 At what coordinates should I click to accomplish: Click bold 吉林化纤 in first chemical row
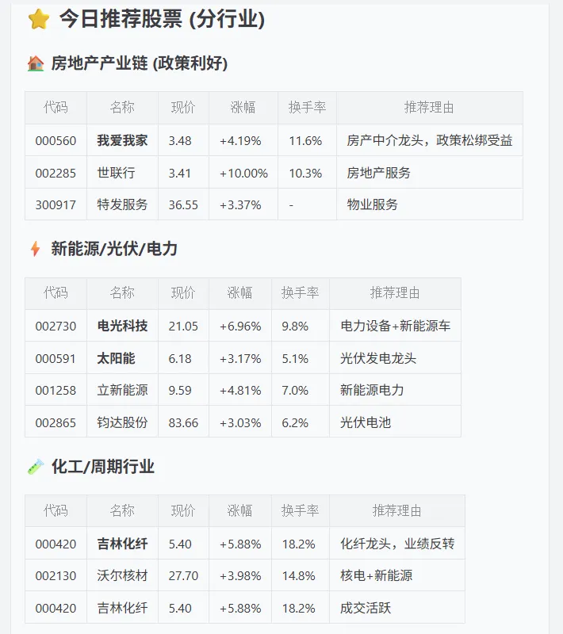pos(122,544)
